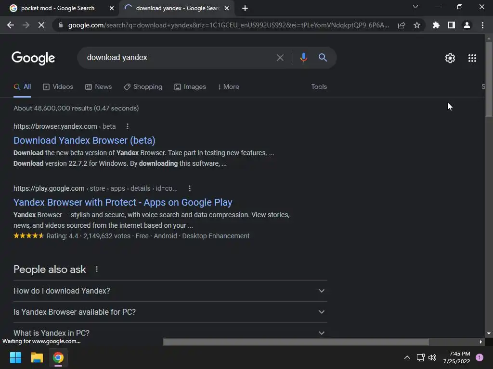The height and width of the screenshot is (369, 493).
Task: Open the People also ask options menu
Action: [96, 269]
